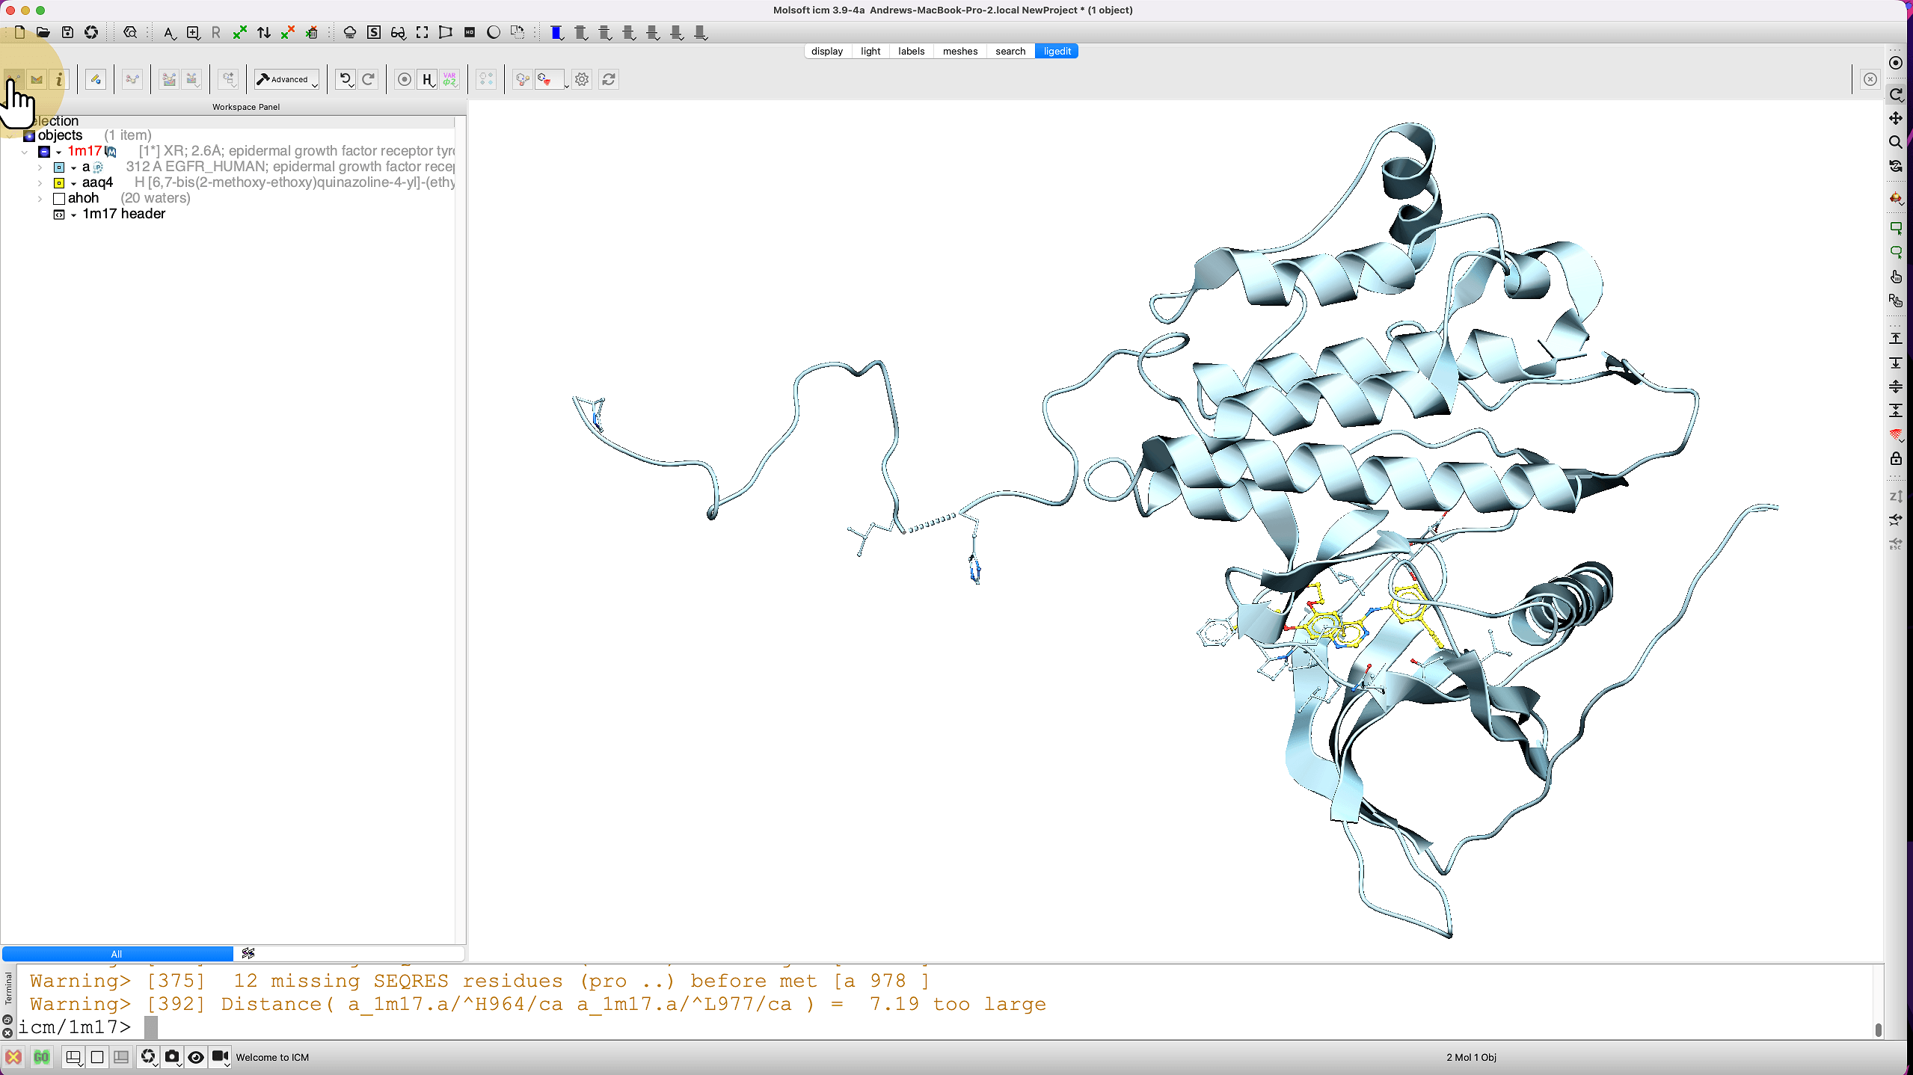The height and width of the screenshot is (1075, 1913).
Task: Collapse the 1m17 object tree node
Action: point(25,151)
